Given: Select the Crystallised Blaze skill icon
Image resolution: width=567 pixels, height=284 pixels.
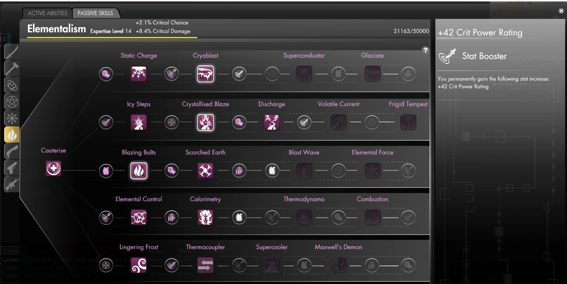Looking at the screenshot, I should [x=205, y=122].
